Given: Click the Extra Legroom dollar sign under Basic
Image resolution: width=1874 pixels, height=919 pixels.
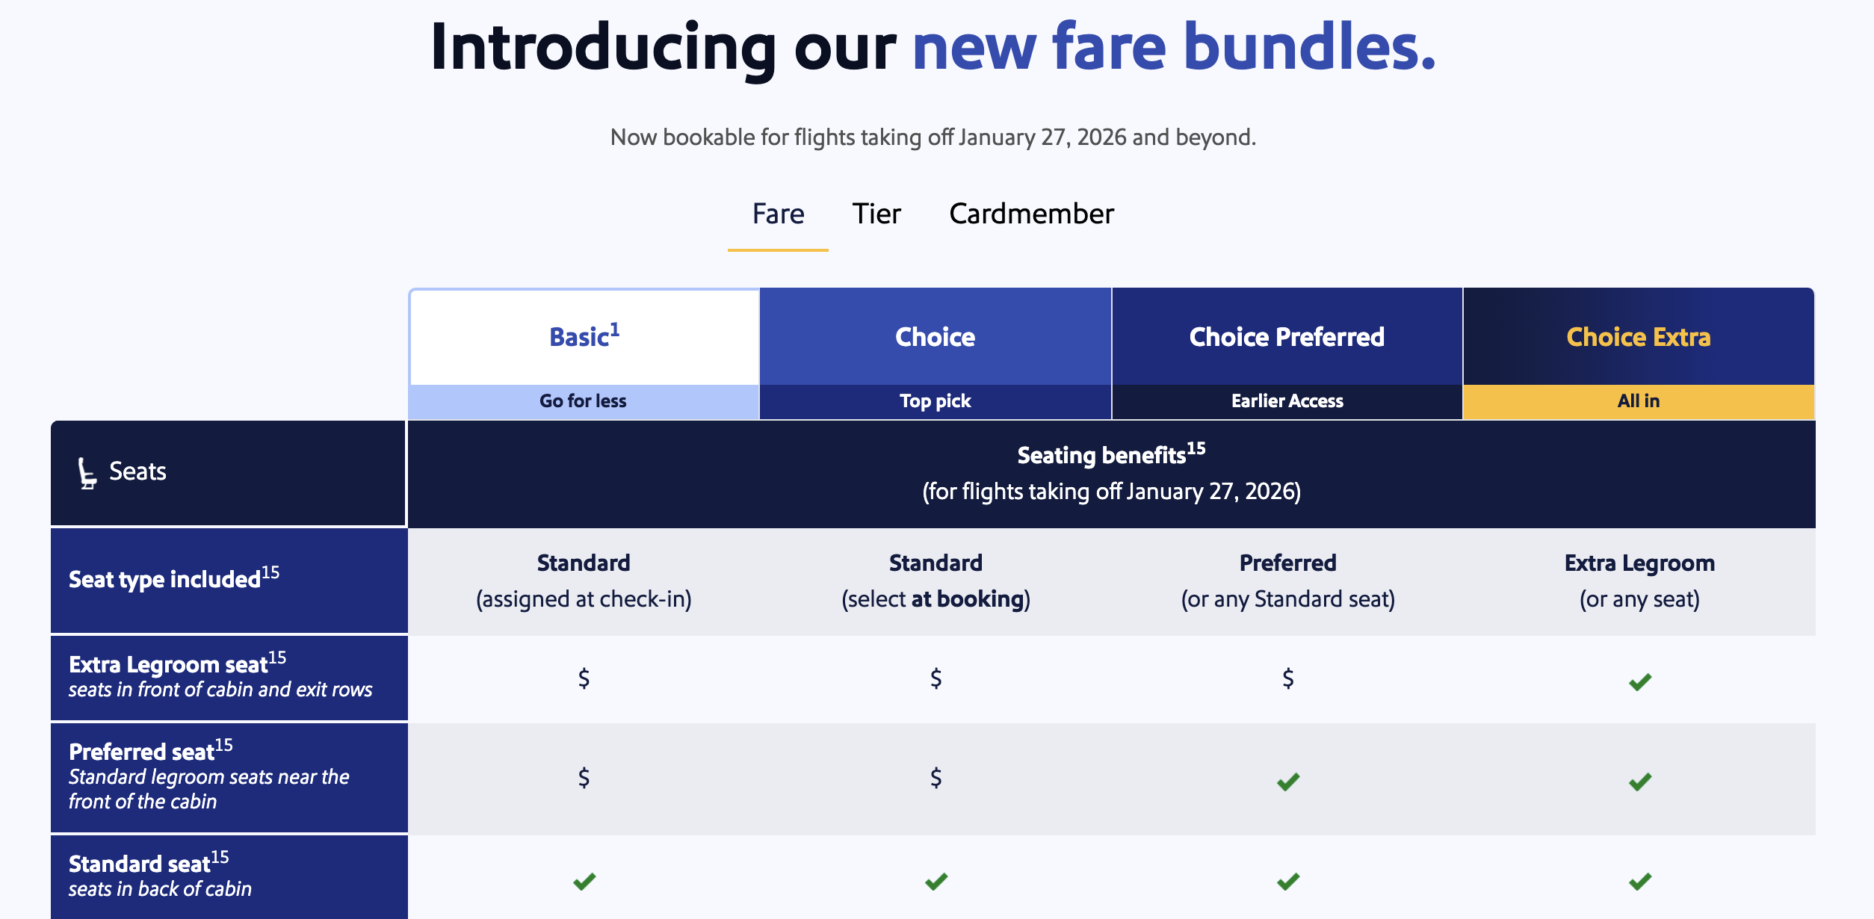Looking at the screenshot, I should [584, 678].
